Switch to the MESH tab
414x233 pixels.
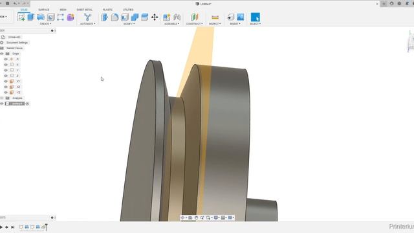click(x=63, y=10)
